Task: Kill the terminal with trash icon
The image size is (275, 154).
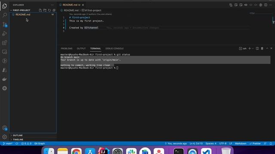Action: [262, 48]
